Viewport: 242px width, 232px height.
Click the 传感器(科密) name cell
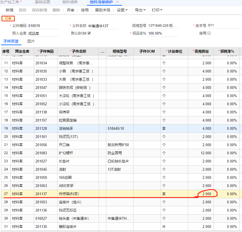pos(78,194)
